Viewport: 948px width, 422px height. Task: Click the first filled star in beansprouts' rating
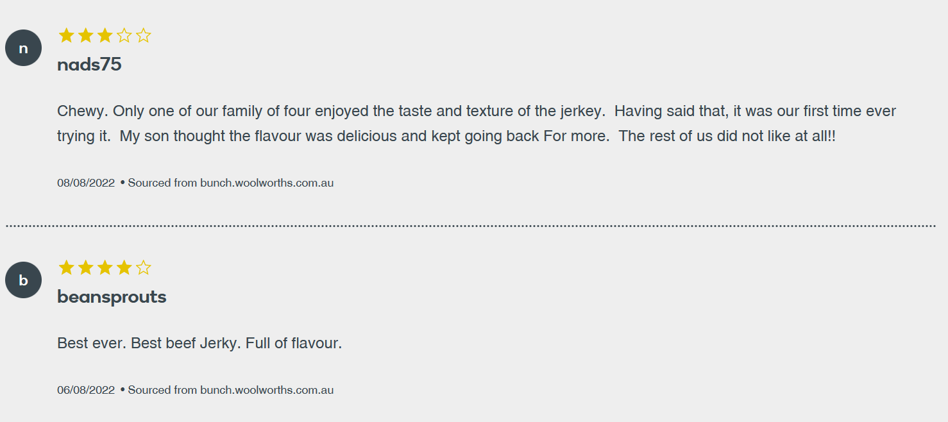(67, 267)
